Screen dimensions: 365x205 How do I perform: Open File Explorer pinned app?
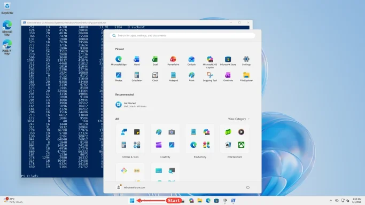click(246, 76)
